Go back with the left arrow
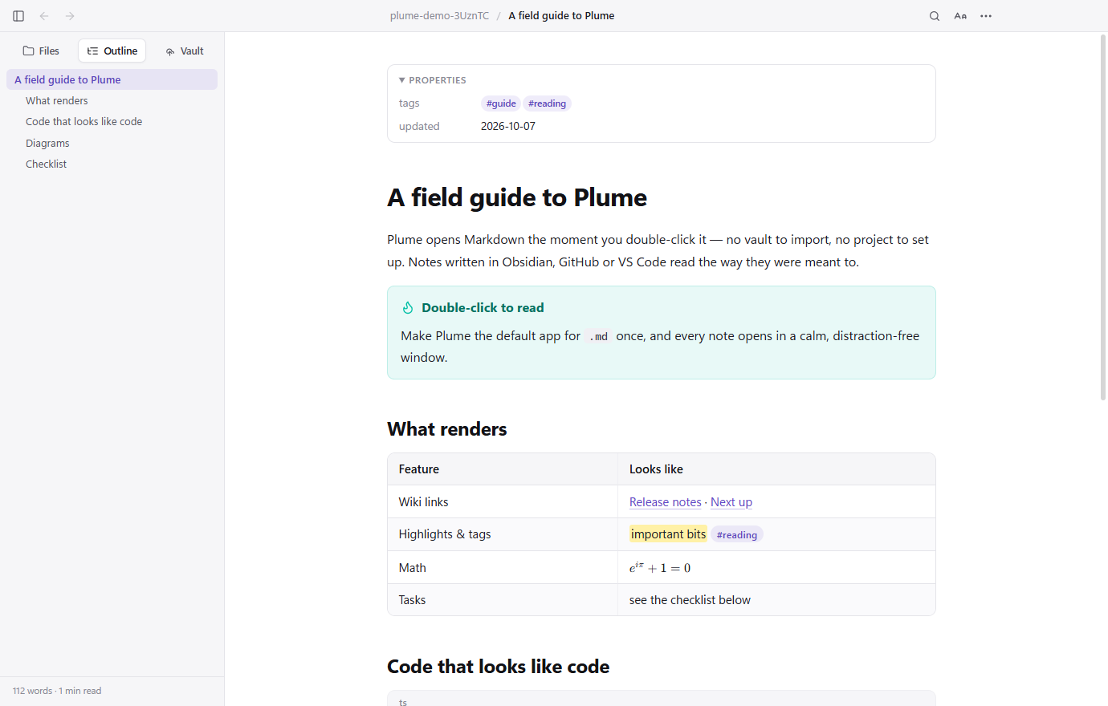Viewport: 1108px width, 706px height. point(44,16)
